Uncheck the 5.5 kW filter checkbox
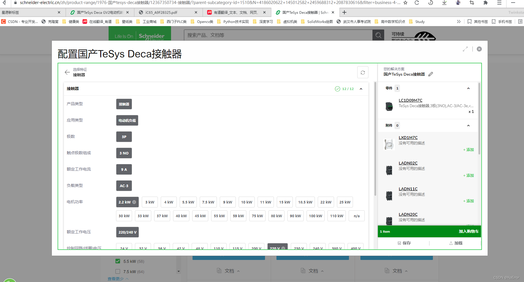 [118, 261]
